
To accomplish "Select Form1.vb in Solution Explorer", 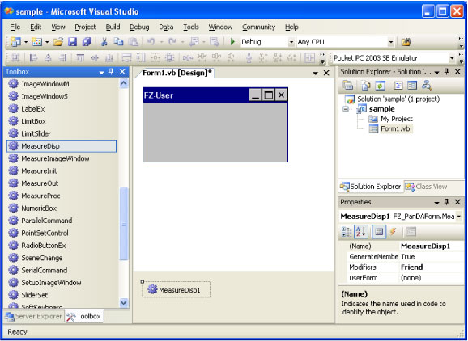I will point(391,128).
